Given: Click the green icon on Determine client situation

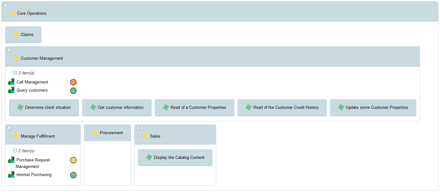Looking at the screenshot, I should point(20,107).
